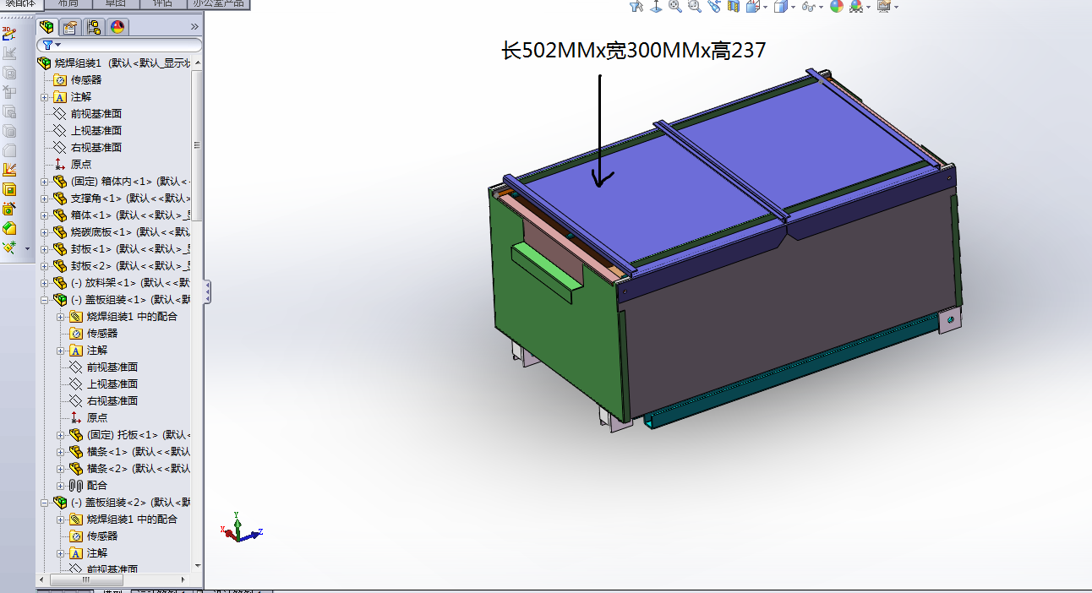The height and width of the screenshot is (593, 1092).
Task: Open Edit Appearance color sphere
Action: pyautogui.click(x=837, y=7)
